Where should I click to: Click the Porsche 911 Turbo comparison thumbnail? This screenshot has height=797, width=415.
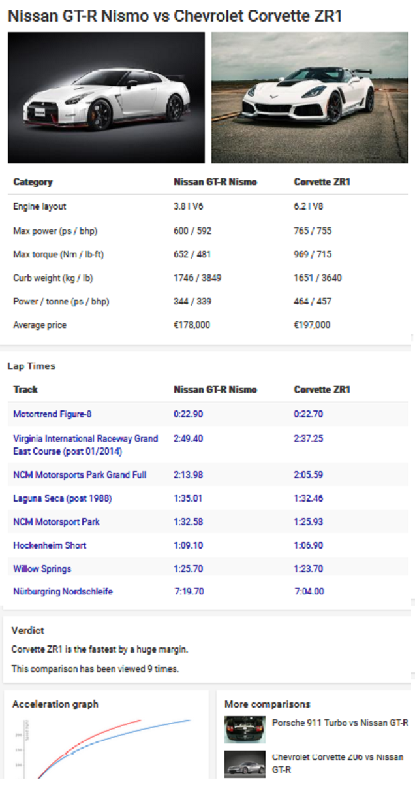(x=245, y=730)
